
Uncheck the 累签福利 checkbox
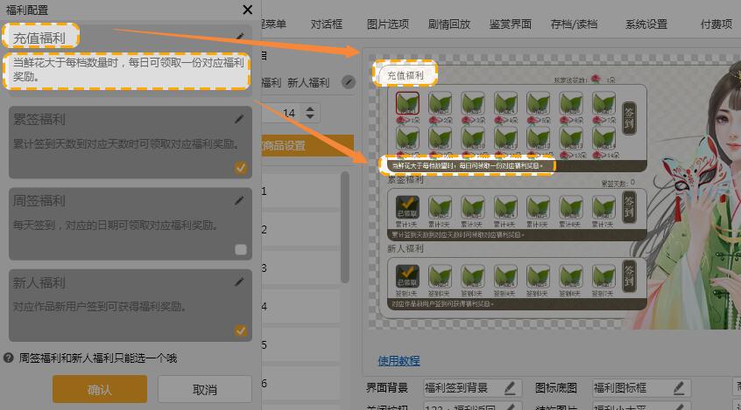tap(241, 168)
